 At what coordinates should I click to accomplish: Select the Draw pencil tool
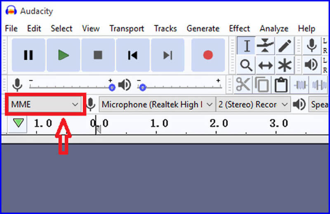click(x=284, y=46)
